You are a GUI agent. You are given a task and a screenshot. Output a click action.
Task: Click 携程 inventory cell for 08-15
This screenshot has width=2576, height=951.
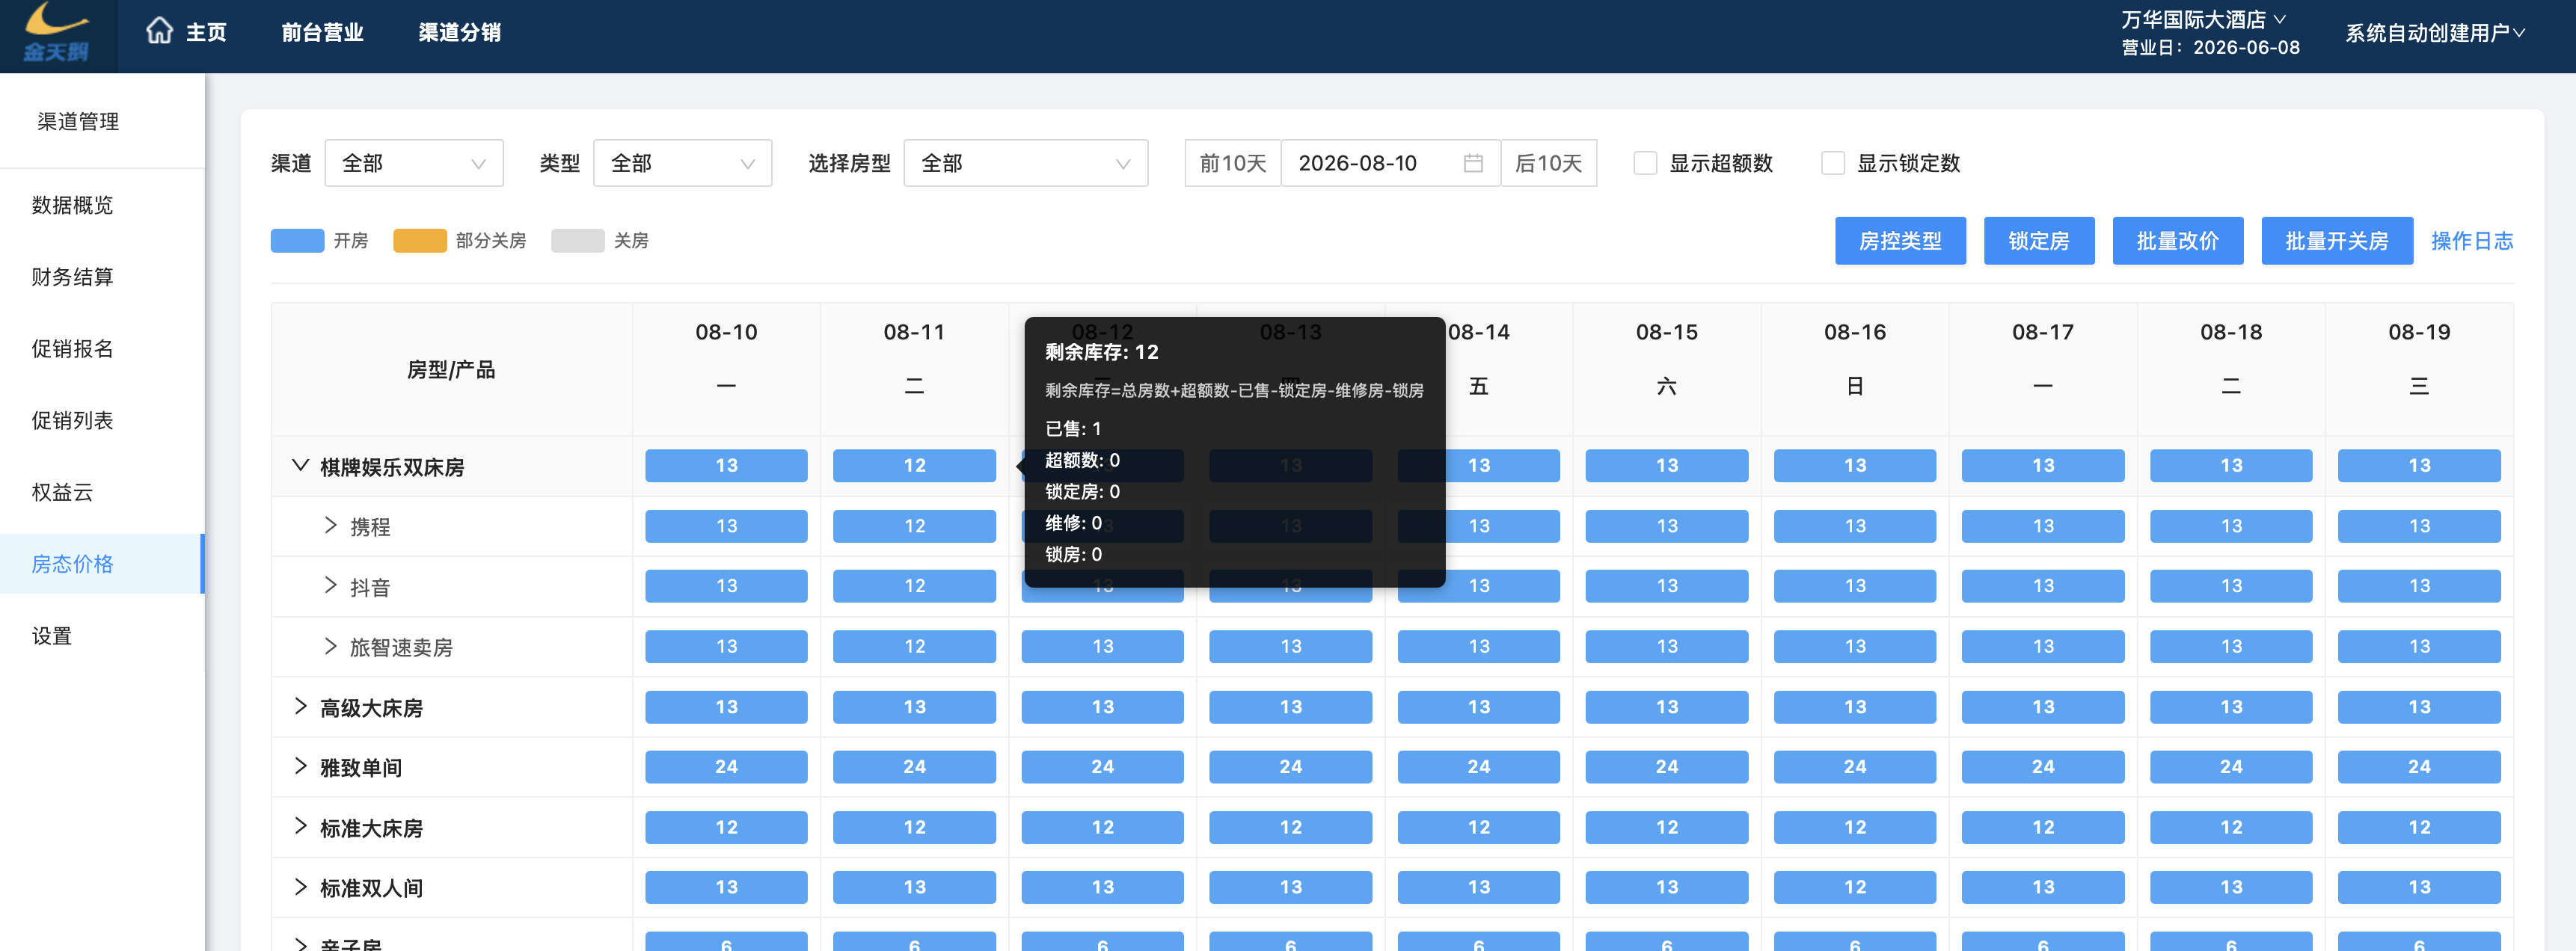point(1667,526)
